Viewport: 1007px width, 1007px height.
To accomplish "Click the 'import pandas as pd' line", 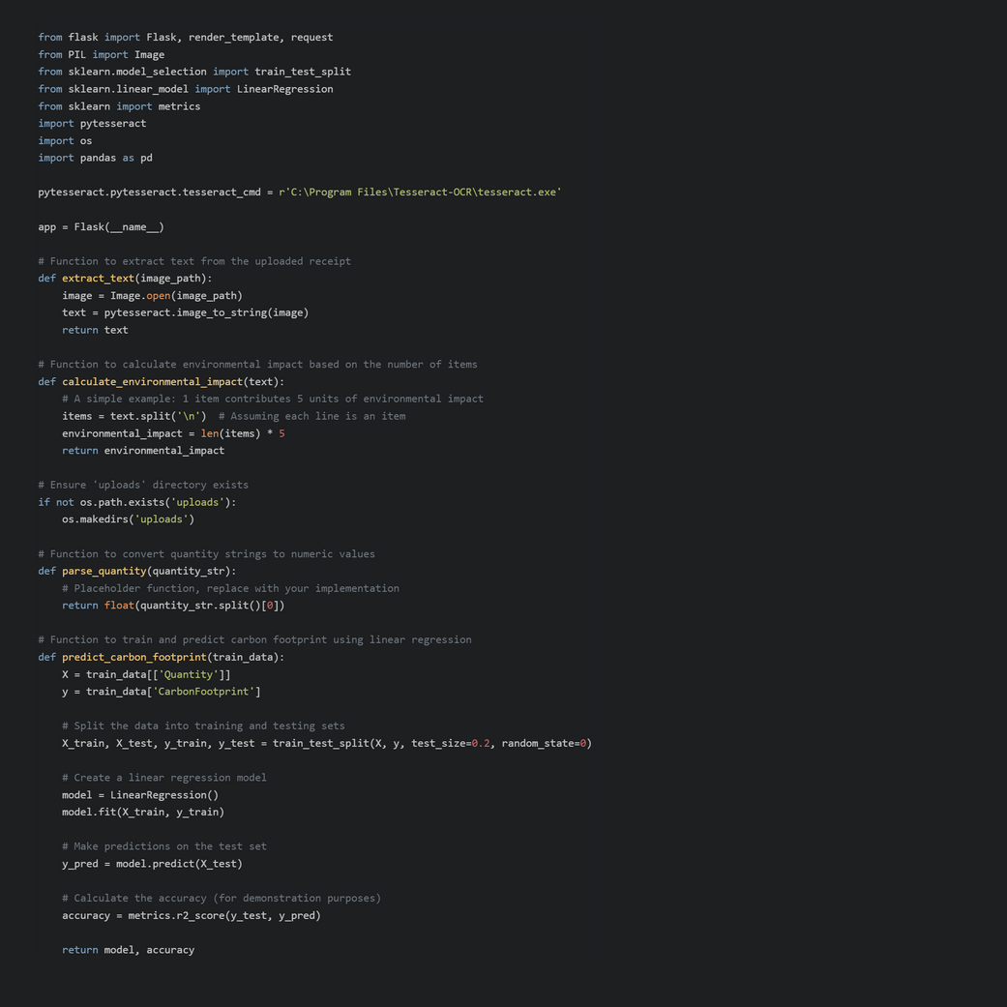I will click(95, 158).
